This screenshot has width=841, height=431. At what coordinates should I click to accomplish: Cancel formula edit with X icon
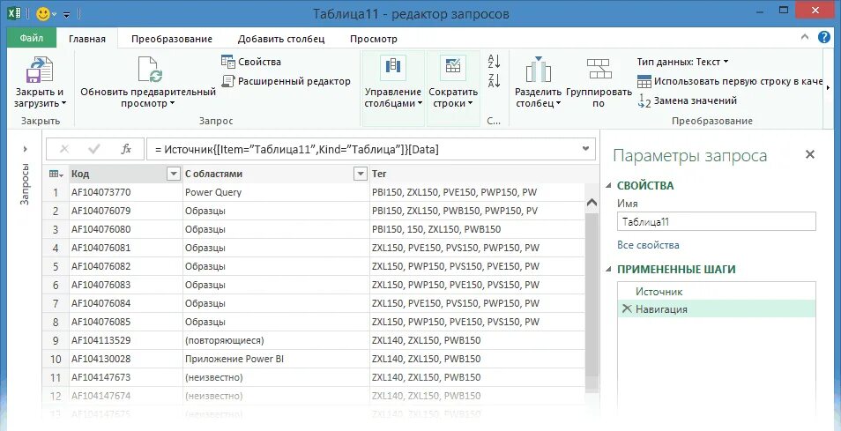click(x=63, y=149)
